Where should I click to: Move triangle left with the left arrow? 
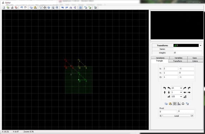point(185,92)
